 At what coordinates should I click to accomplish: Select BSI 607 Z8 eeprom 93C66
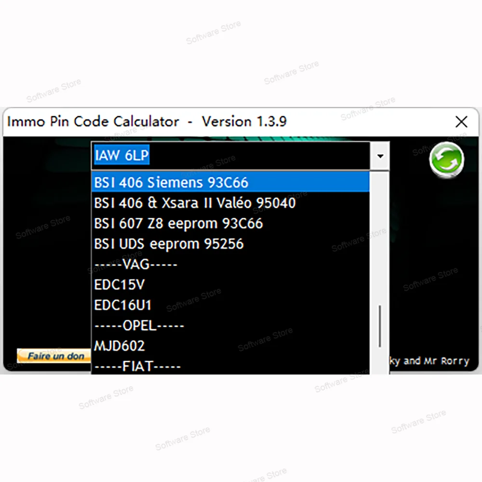point(230,223)
